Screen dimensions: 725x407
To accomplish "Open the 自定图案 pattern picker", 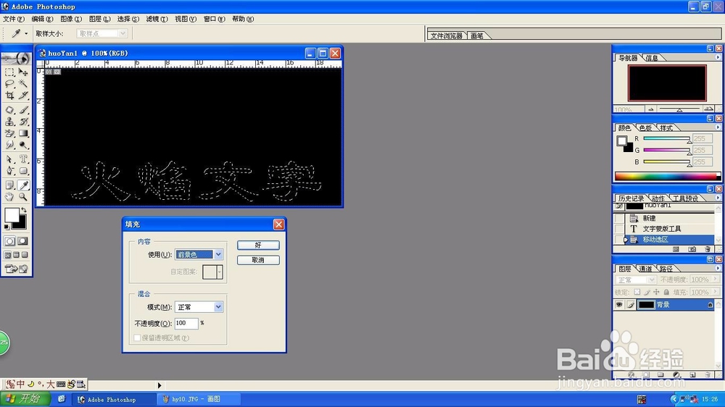I will pyautogui.click(x=212, y=272).
